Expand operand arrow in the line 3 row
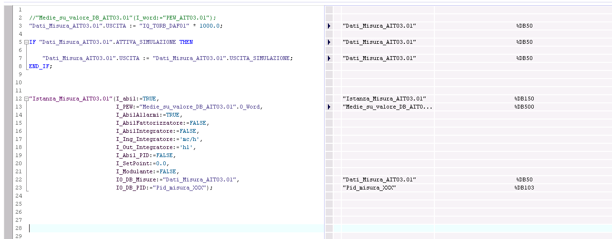Image resolution: width=612 pixels, height=239 pixels. (x=329, y=26)
